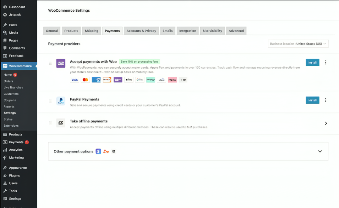Switch to the Shipping tab
Image resolution: width=339 pixels, height=208 pixels.
[x=91, y=31]
